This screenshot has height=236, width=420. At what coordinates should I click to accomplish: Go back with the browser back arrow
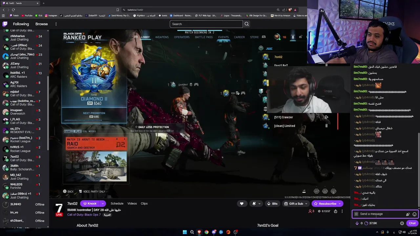click(4, 10)
